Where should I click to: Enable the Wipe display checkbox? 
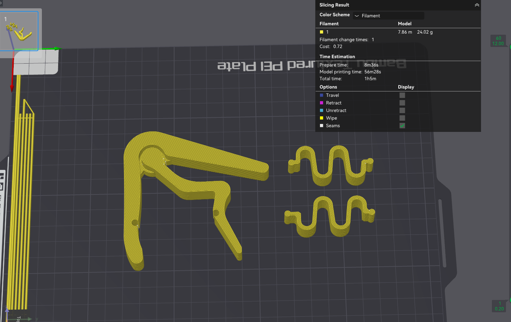click(402, 118)
